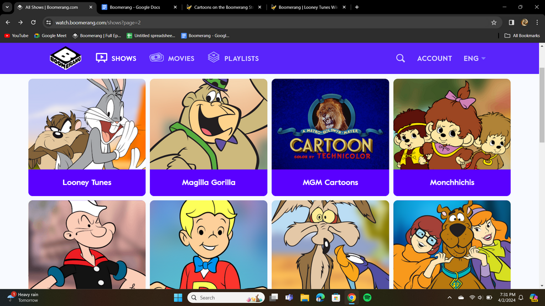Open Chrome side panel icon
This screenshot has height=306, width=545.
point(511,22)
